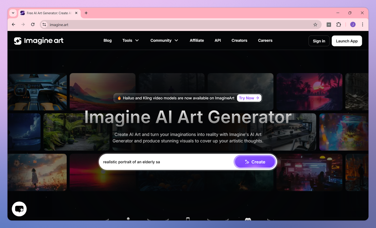Click the purple Create button

point(255,162)
